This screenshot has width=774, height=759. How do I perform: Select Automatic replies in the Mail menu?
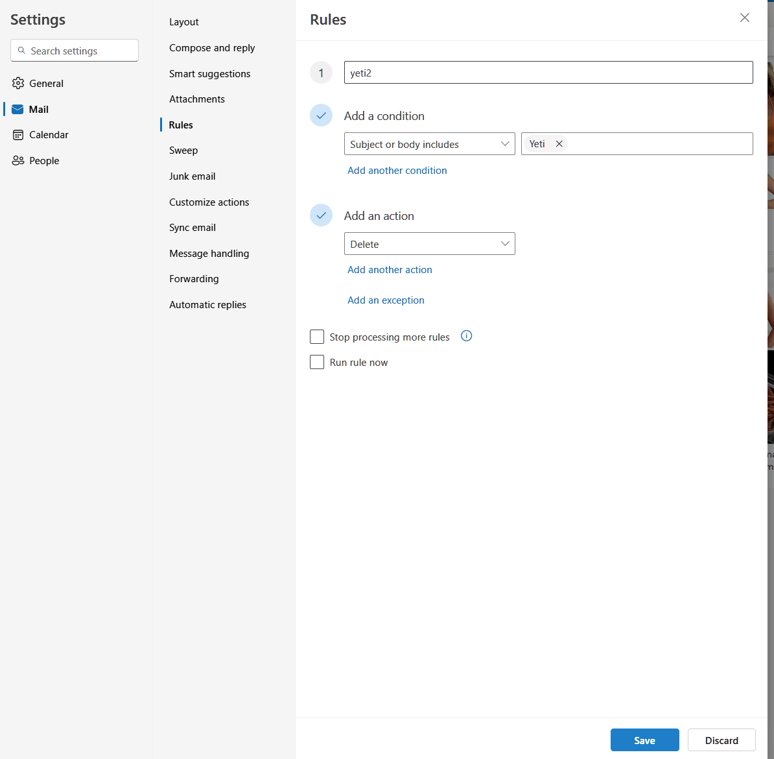[207, 305]
